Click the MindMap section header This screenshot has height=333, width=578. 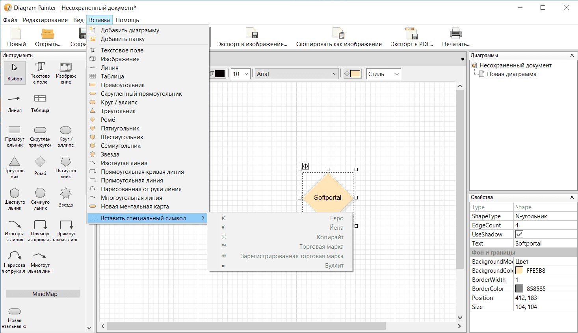pyautogui.click(x=43, y=294)
